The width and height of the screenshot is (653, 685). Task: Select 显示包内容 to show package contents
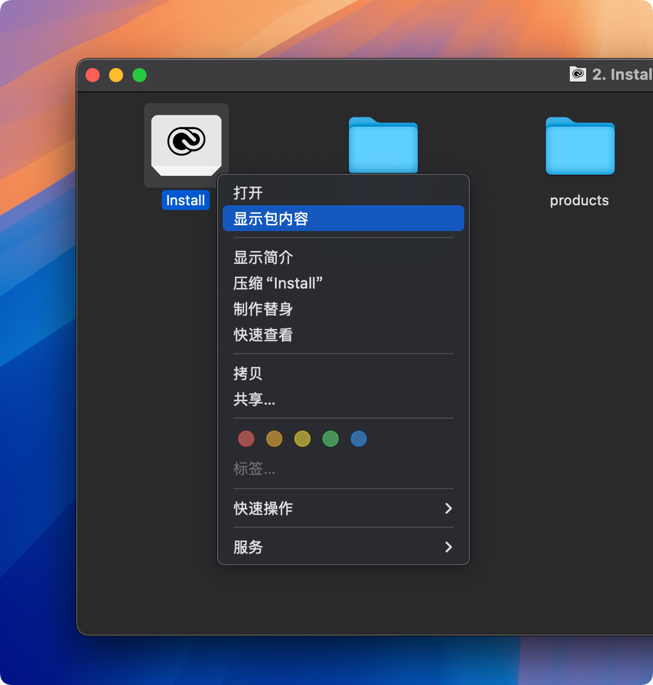tap(271, 219)
